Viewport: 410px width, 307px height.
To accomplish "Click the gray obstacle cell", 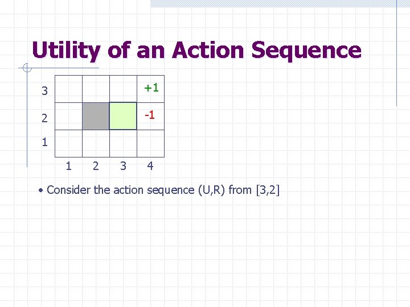I will 96,116.
